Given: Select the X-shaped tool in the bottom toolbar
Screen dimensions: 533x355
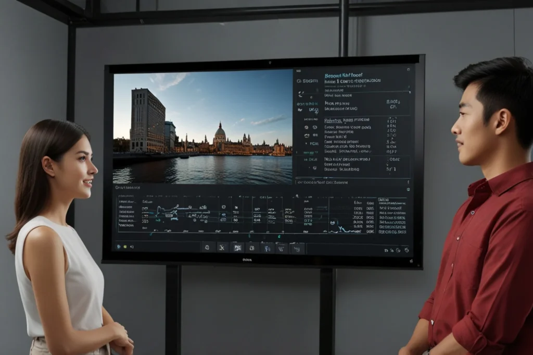Looking at the screenshot, I should [x=222, y=248].
